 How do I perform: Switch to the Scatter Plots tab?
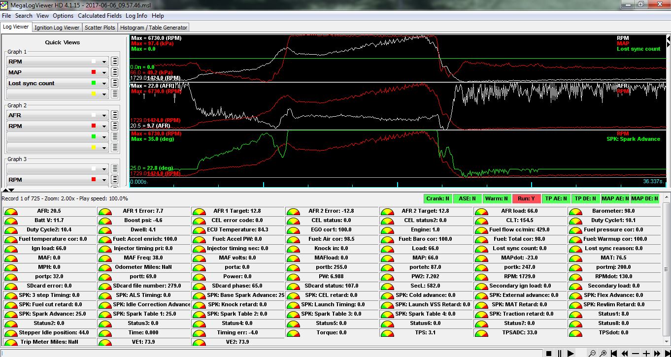coord(100,28)
